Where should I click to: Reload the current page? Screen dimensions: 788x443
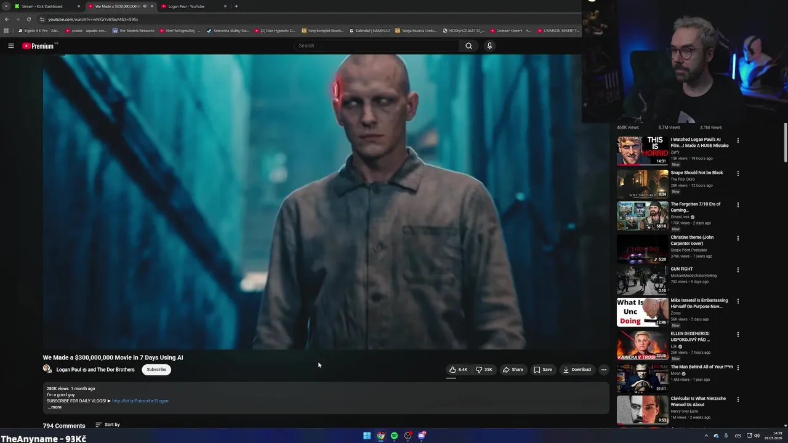28,19
